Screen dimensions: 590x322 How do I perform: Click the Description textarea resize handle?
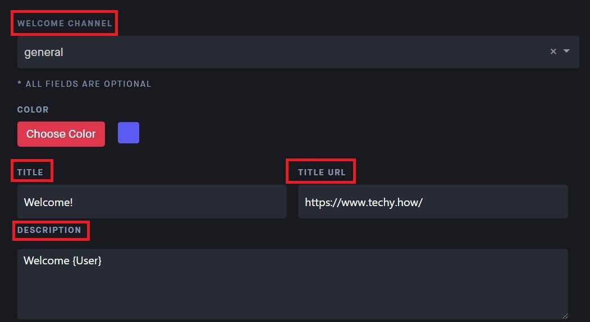pos(564,315)
